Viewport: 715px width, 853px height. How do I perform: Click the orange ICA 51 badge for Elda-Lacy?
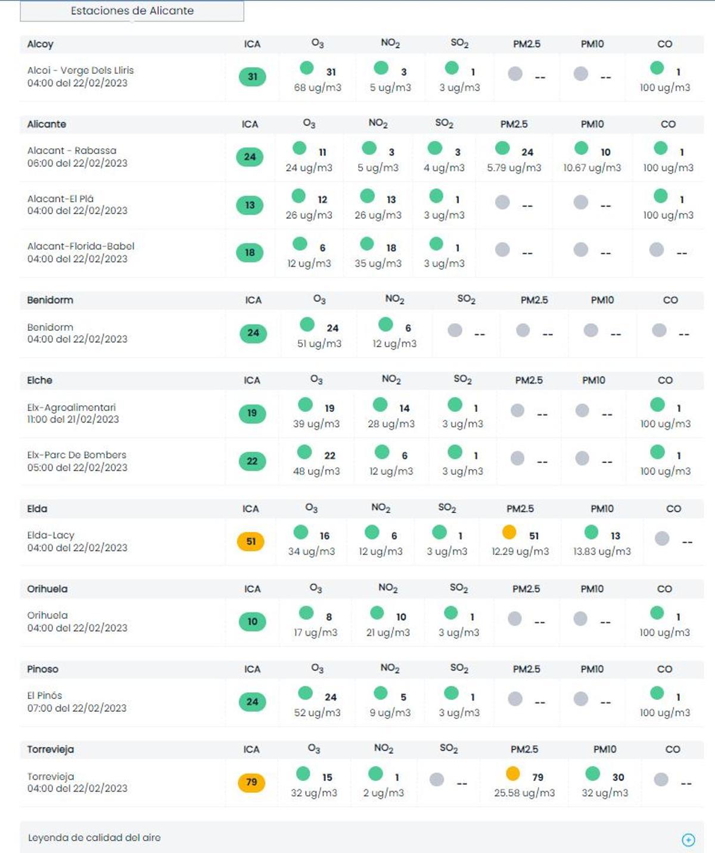point(251,541)
